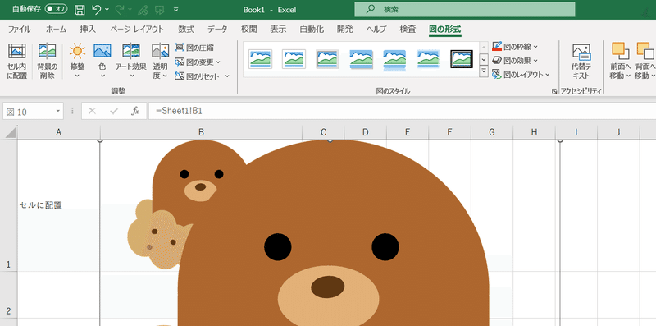Screen dimensions: 656x326
Task: Open the Customize Quick Access Toolbar arrow
Action: [175, 9]
